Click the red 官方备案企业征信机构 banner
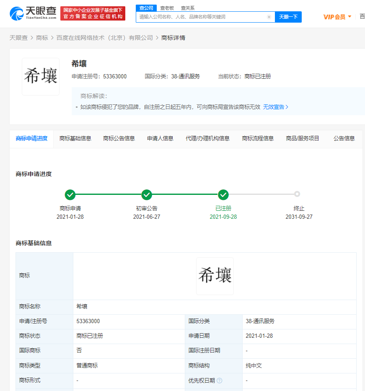This screenshot has width=365, height=391. tap(93, 13)
